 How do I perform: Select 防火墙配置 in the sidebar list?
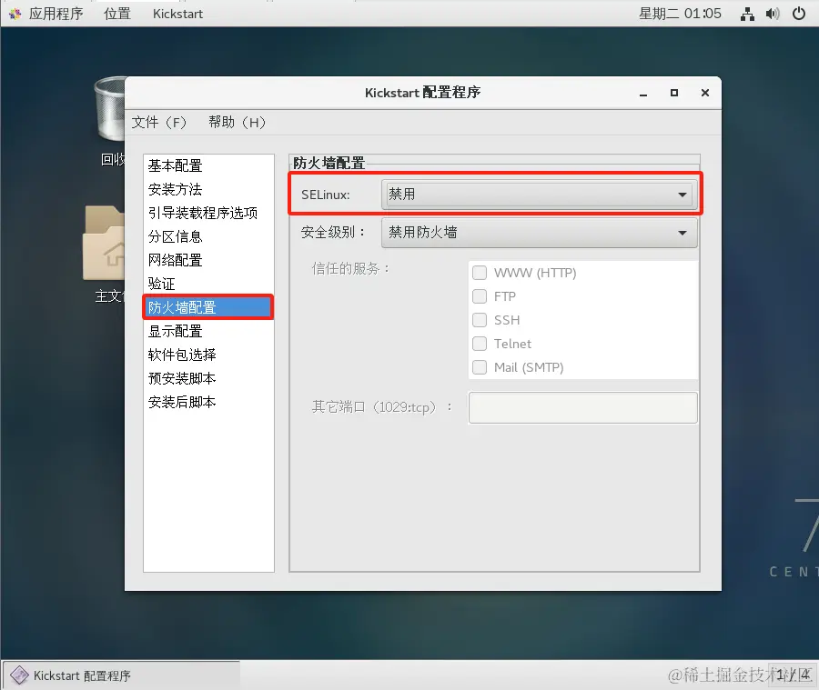tap(208, 307)
